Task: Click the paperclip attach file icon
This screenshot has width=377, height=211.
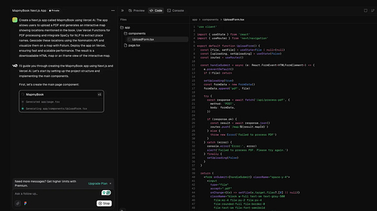Action: 18,203
